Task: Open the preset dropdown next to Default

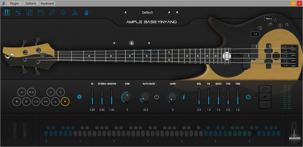Action: coord(177,12)
